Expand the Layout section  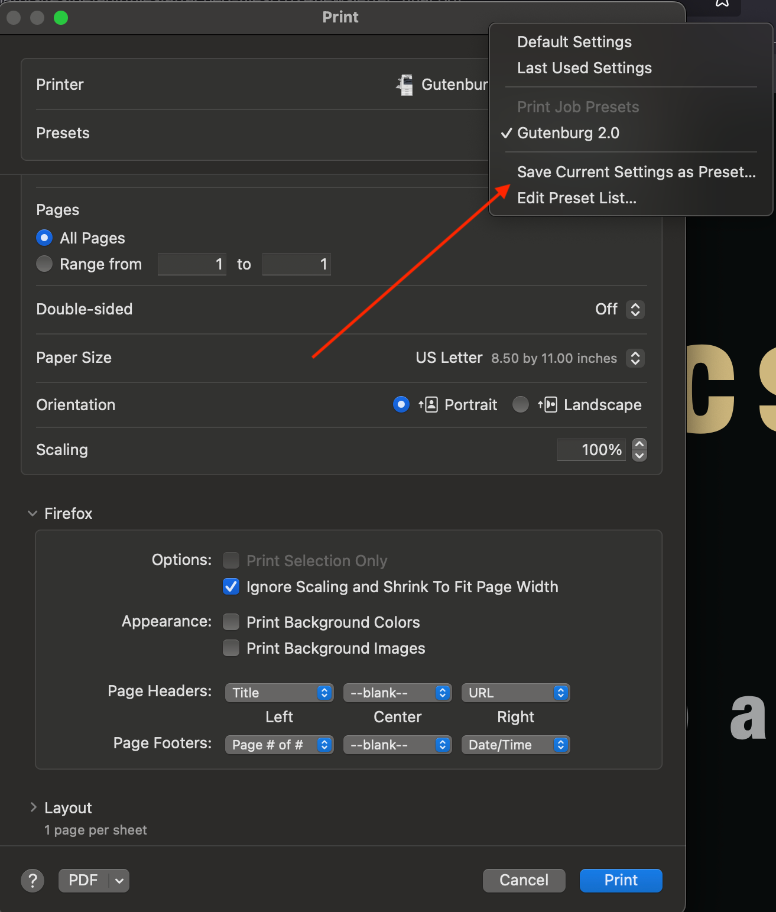33,807
